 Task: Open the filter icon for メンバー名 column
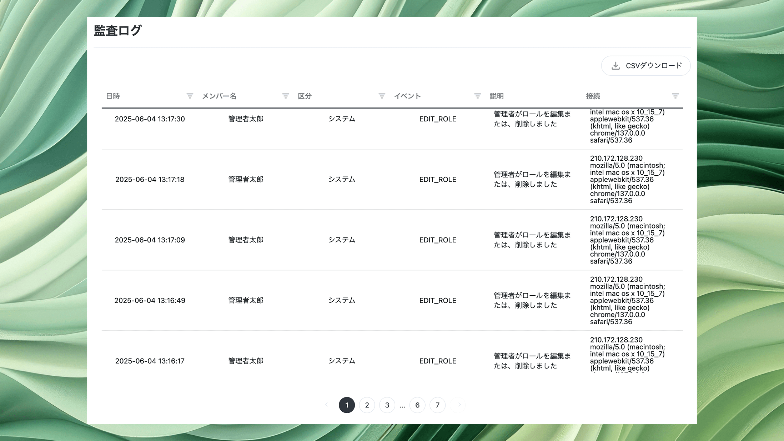pyautogui.click(x=285, y=96)
